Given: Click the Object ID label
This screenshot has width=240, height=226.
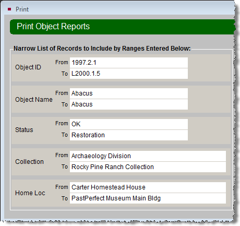Looking at the screenshot, I should (28, 67).
